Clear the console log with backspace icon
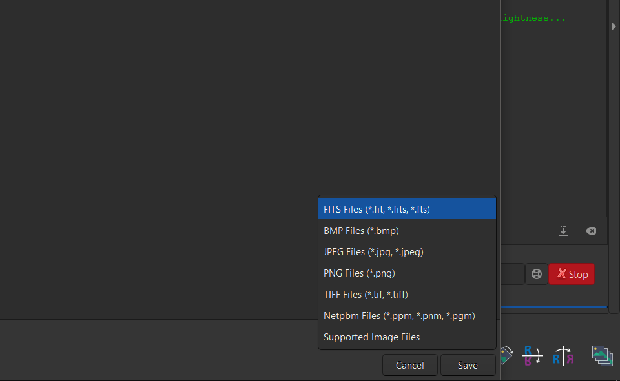This screenshot has height=381, width=620. pyautogui.click(x=590, y=231)
